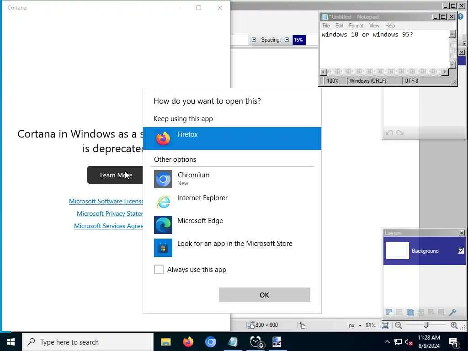Click the blue help icon in paint app
This screenshot has width=468, height=351.
[460, 16]
